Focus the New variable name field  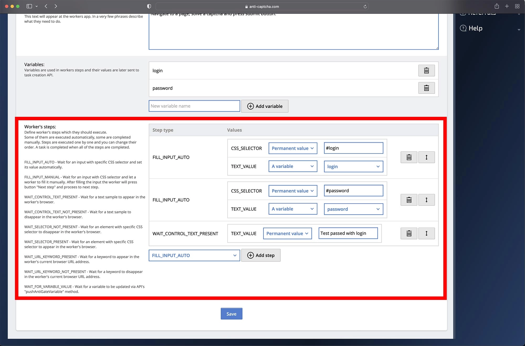coord(194,106)
